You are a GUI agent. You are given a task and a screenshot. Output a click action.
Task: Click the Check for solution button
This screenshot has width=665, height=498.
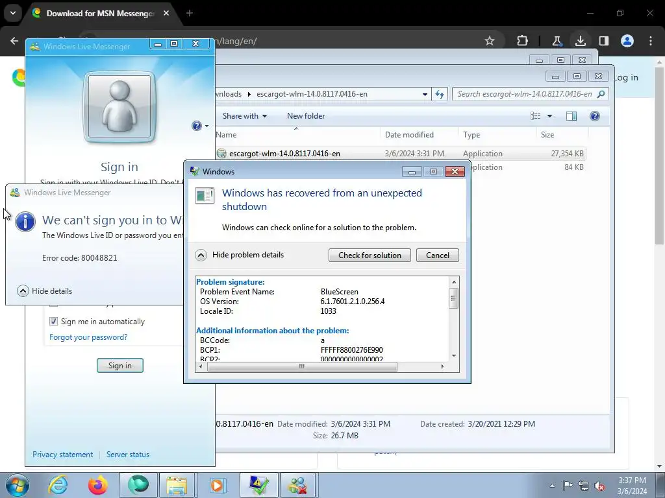(370, 255)
